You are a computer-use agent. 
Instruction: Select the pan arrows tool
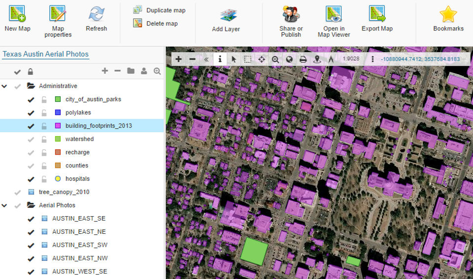[x=261, y=59]
